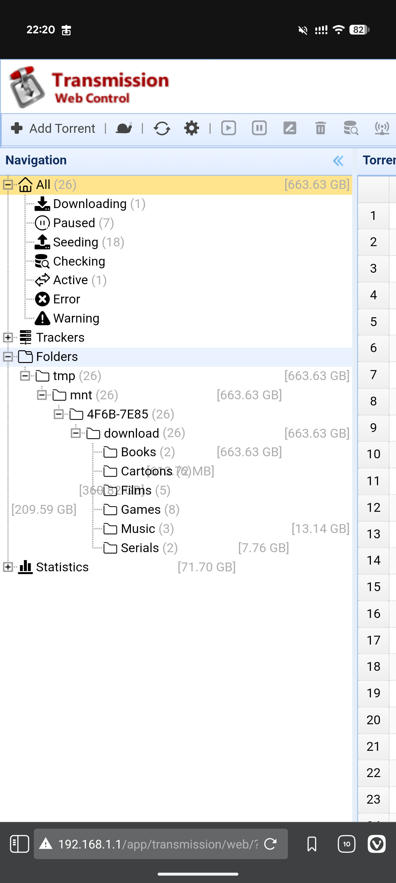396x883 pixels.
Task: Pause selected torrent using pause icon
Action: tap(259, 128)
